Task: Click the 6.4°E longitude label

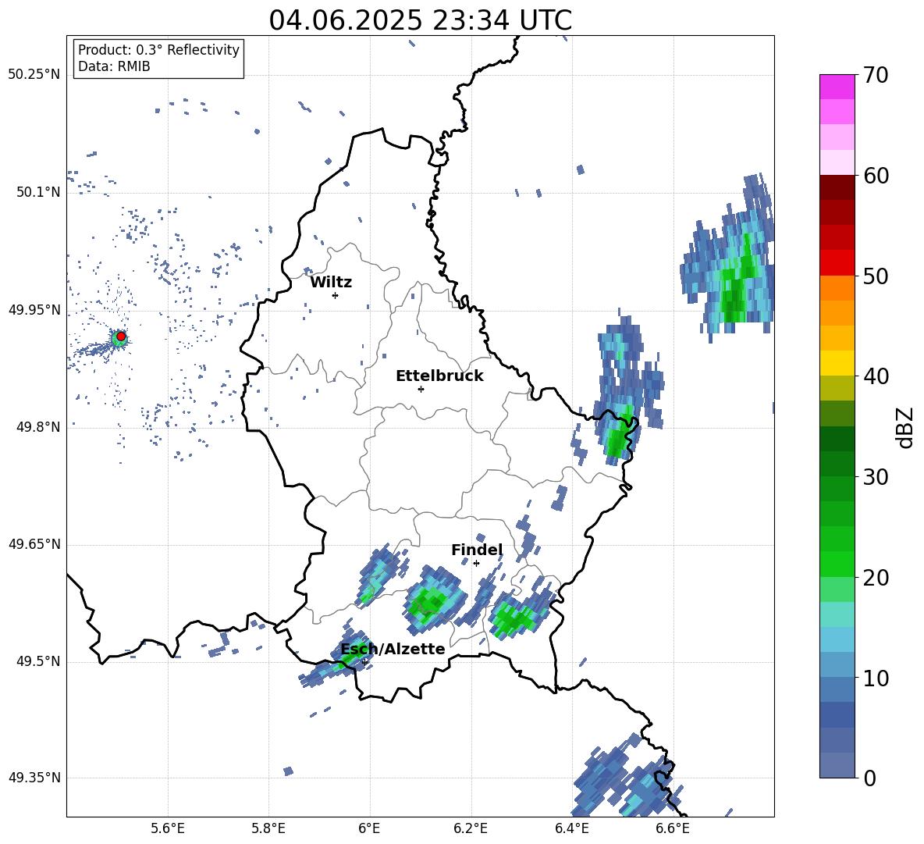Action: pos(571,828)
